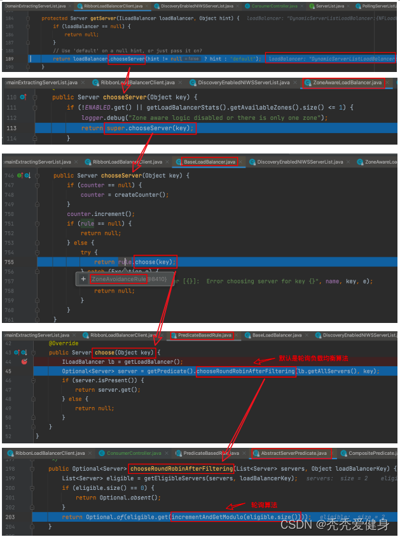Screen dimensions: 400x537
Task: Click the override gutter icon at line 110
Action: [23, 97]
